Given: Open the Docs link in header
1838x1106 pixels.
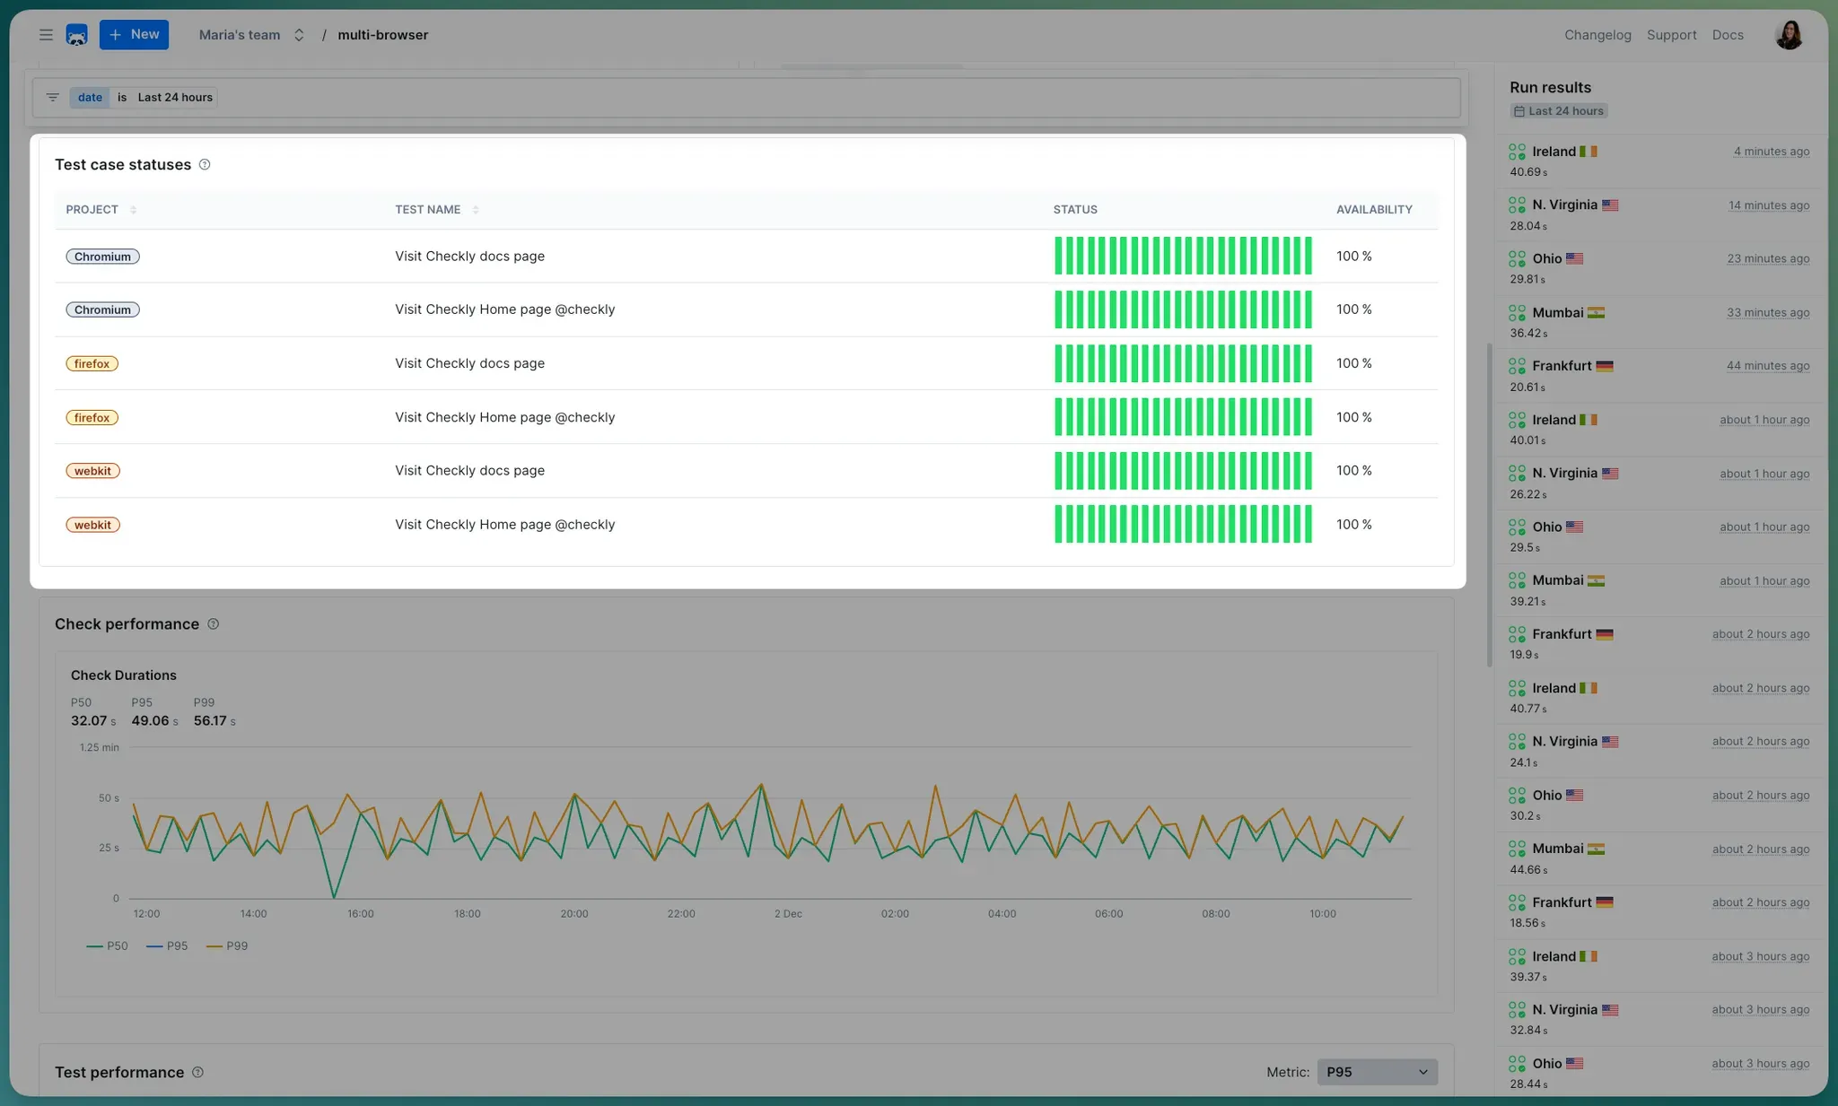Looking at the screenshot, I should [1728, 35].
